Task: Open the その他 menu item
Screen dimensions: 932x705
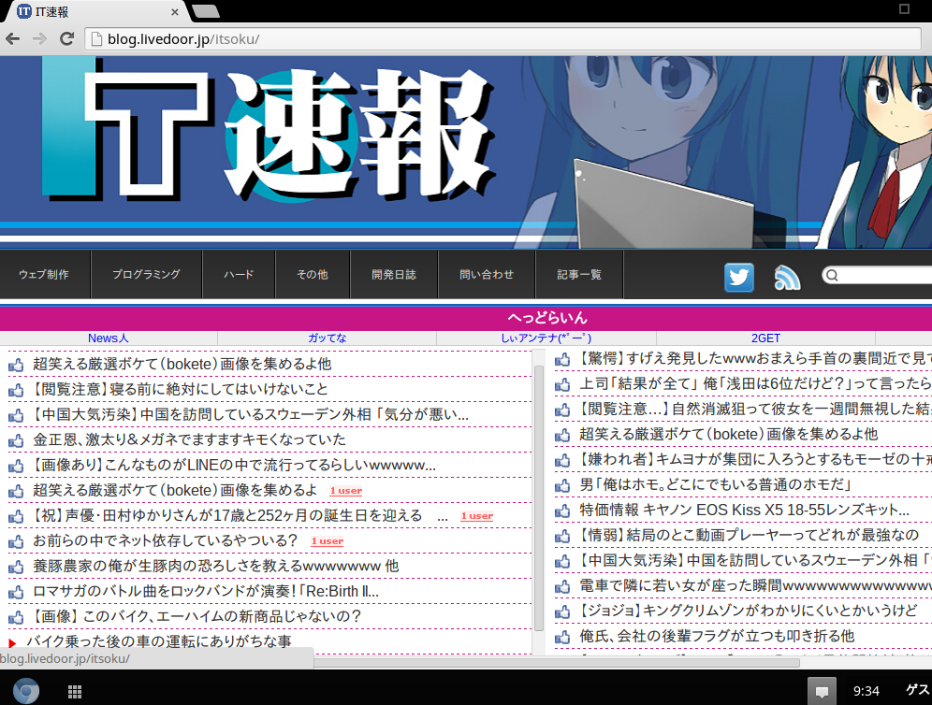Action: click(x=313, y=274)
